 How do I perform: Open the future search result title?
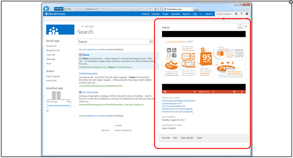pos(86,55)
